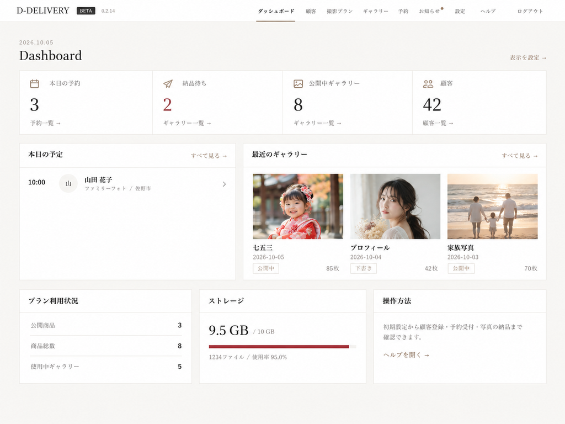Click the 公開商品 row in プラン利用状況

click(106, 325)
